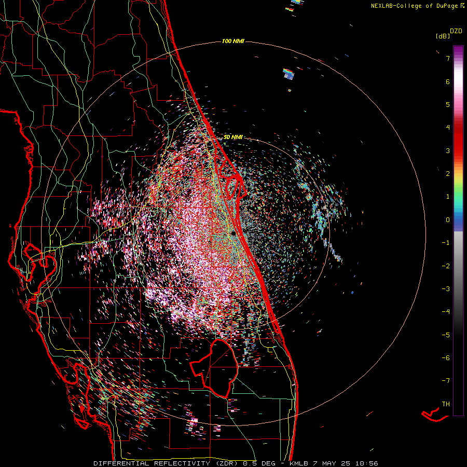Click the [dB] units label
The width and height of the screenshot is (467, 467).
443,36
